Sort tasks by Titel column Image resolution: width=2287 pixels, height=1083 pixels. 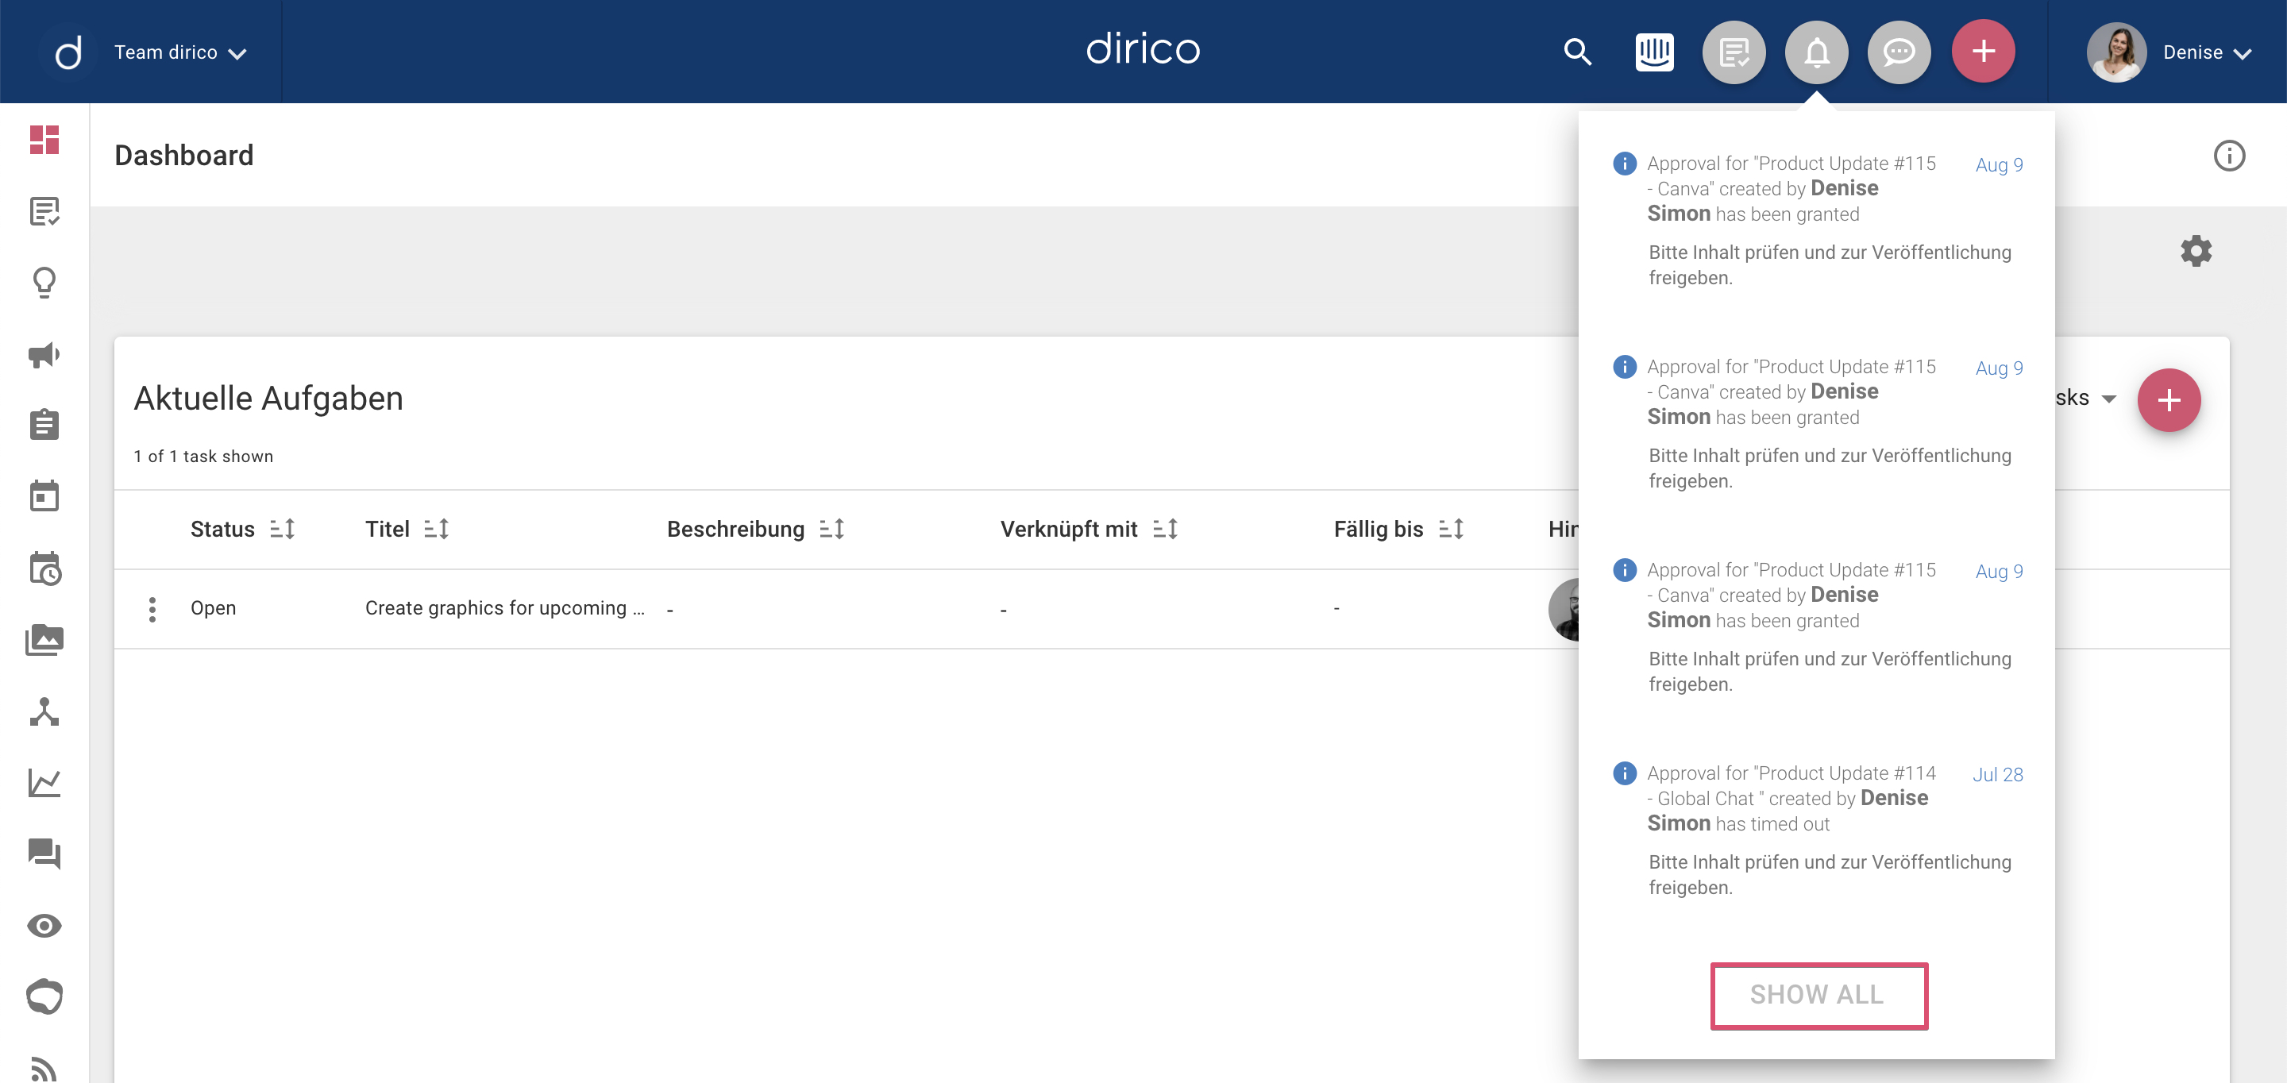point(437,529)
